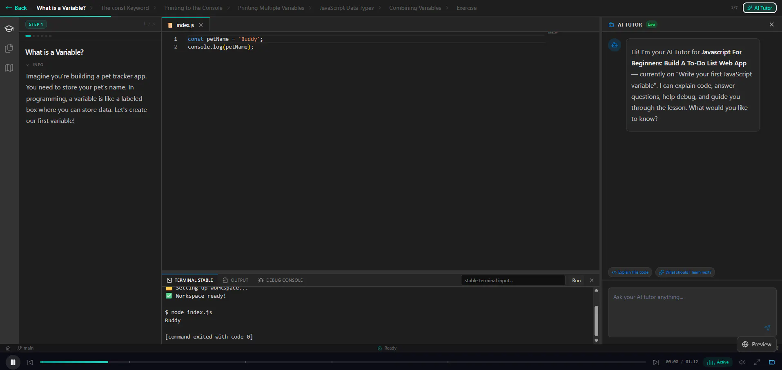Click the home icon in status bar

(8, 348)
